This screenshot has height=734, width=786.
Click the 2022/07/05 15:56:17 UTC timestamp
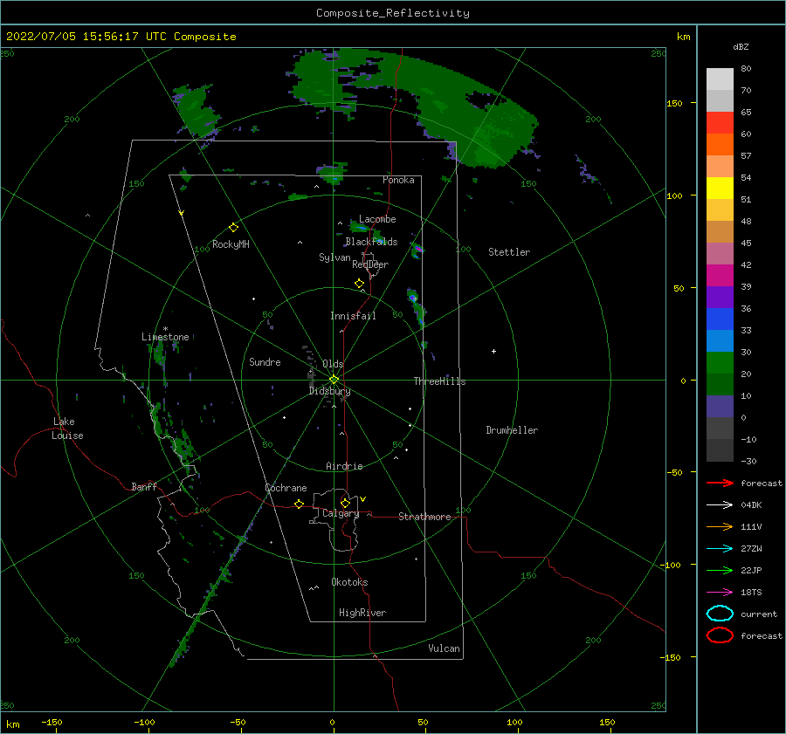point(121,37)
